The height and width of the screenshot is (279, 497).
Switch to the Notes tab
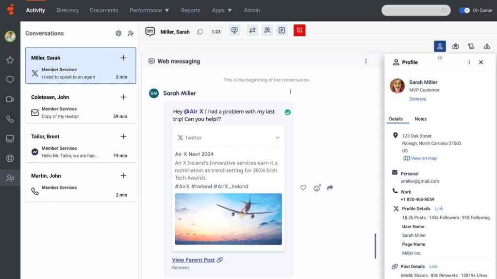click(x=420, y=119)
